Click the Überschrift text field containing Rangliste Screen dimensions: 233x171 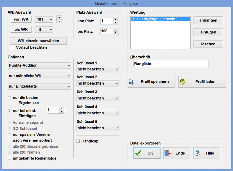(x=170, y=64)
